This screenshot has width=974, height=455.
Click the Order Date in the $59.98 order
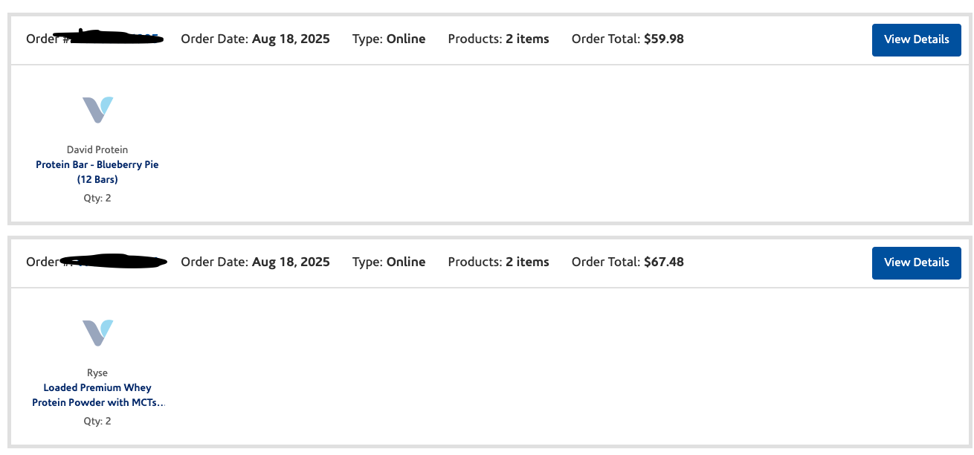(x=256, y=39)
